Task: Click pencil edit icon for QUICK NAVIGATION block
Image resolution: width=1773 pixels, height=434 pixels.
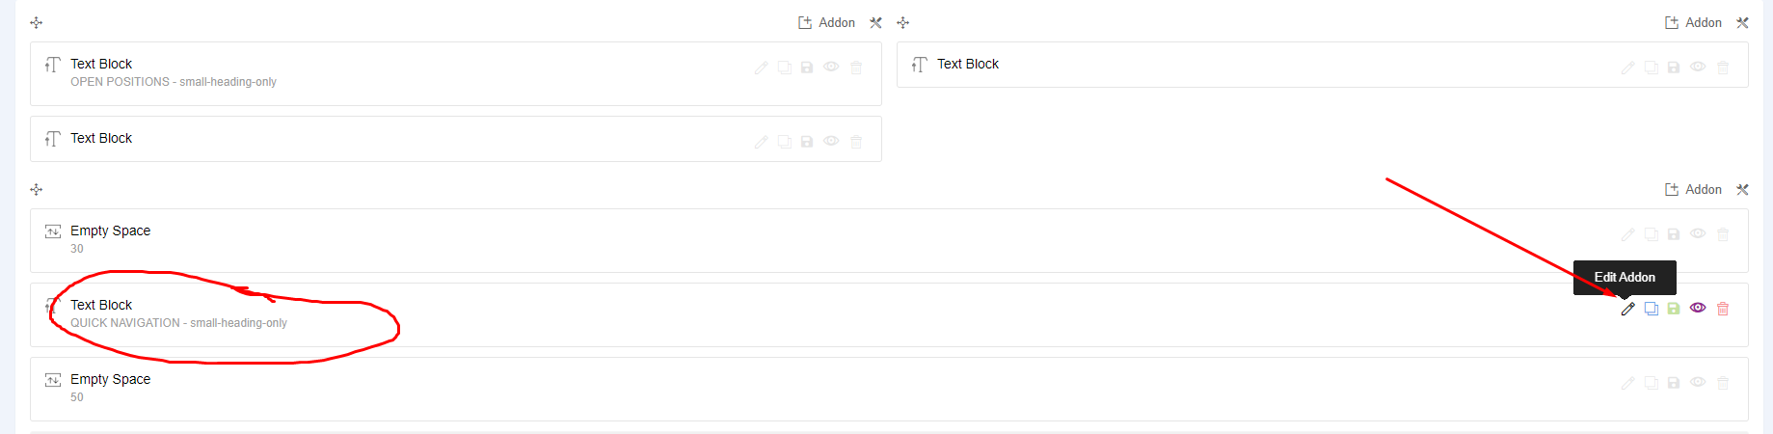Action: pyautogui.click(x=1627, y=309)
